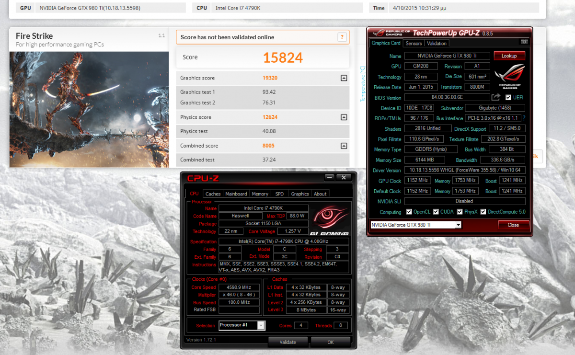
Task: Switch to the Graphics Card tab in GPU-Z
Action: pos(386,43)
